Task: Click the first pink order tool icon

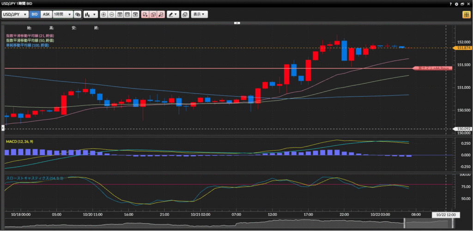Action: [145, 14]
